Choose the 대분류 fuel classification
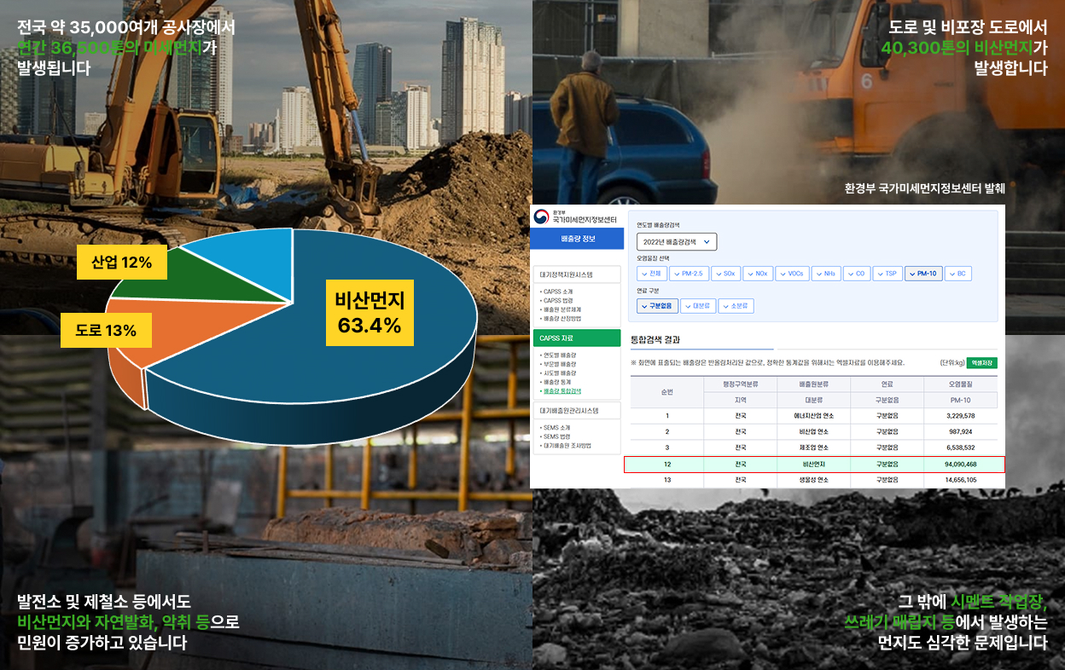The image size is (1065, 670). 698,306
